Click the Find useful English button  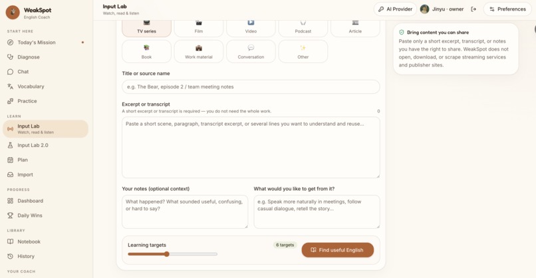tap(337, 250)
